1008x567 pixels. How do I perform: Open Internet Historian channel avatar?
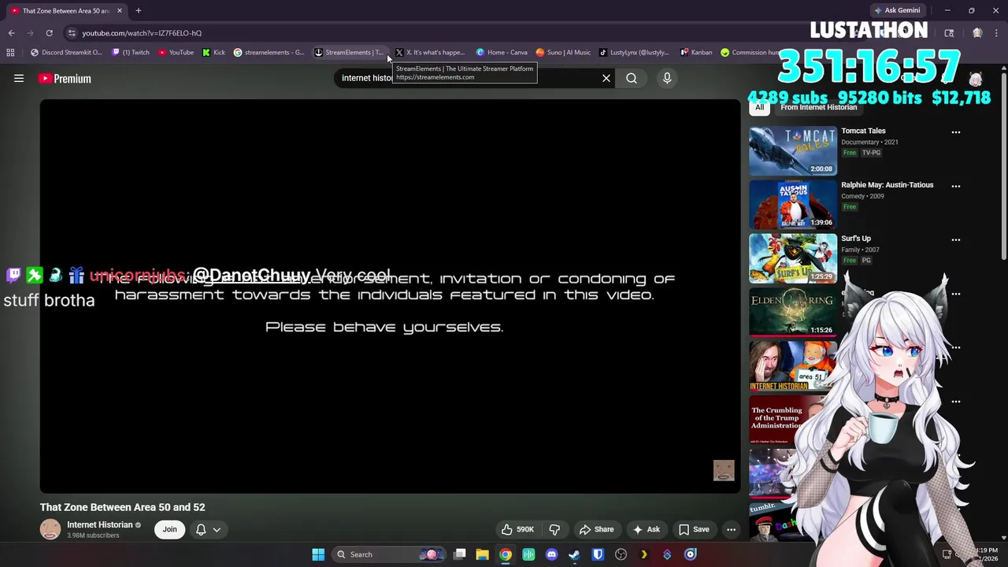click(x=50, y=529)
